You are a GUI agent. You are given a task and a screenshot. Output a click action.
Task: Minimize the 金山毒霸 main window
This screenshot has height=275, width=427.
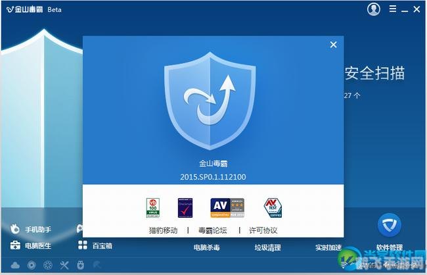point(405,10)
